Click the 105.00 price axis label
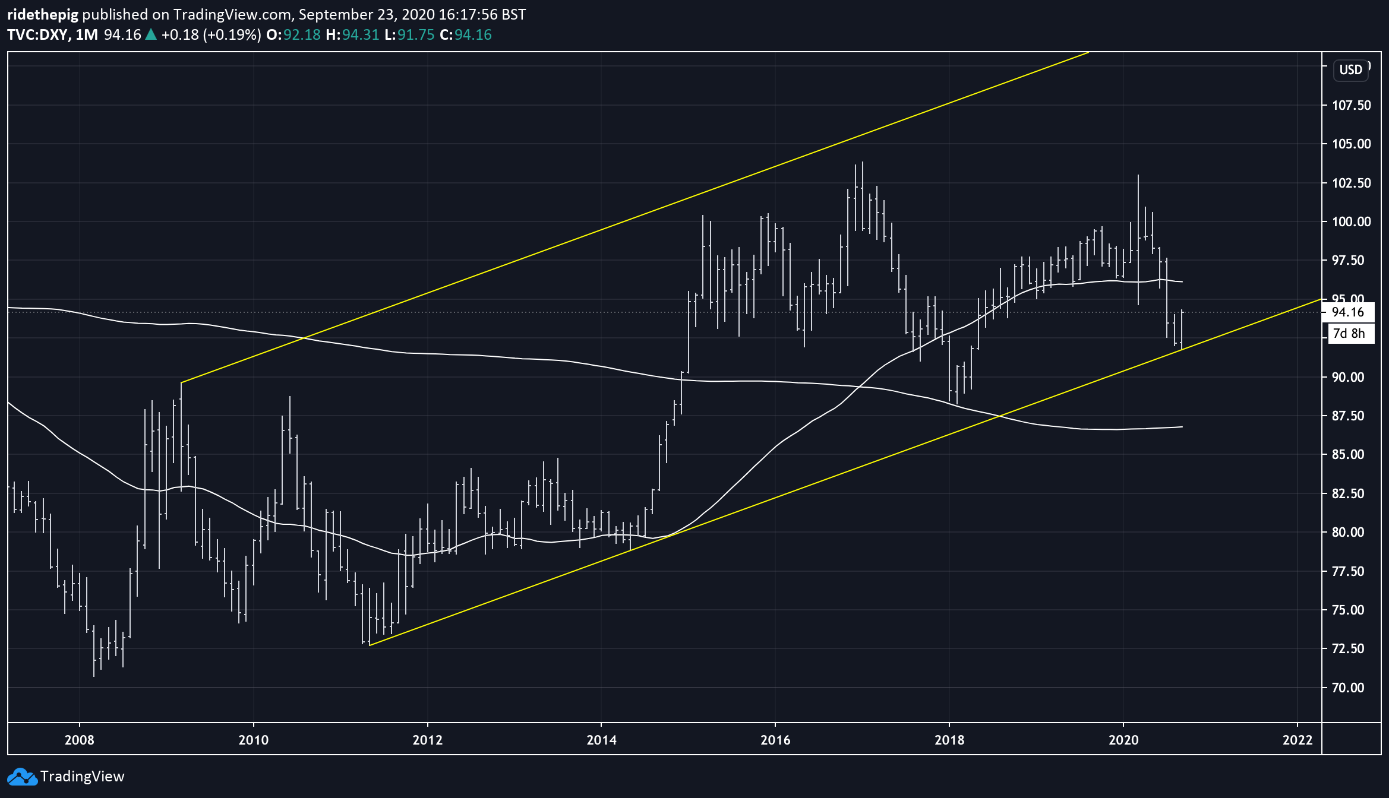The height and width of the screenshot is (798, 1389). pyautogui.click(x=1351, y=144)
